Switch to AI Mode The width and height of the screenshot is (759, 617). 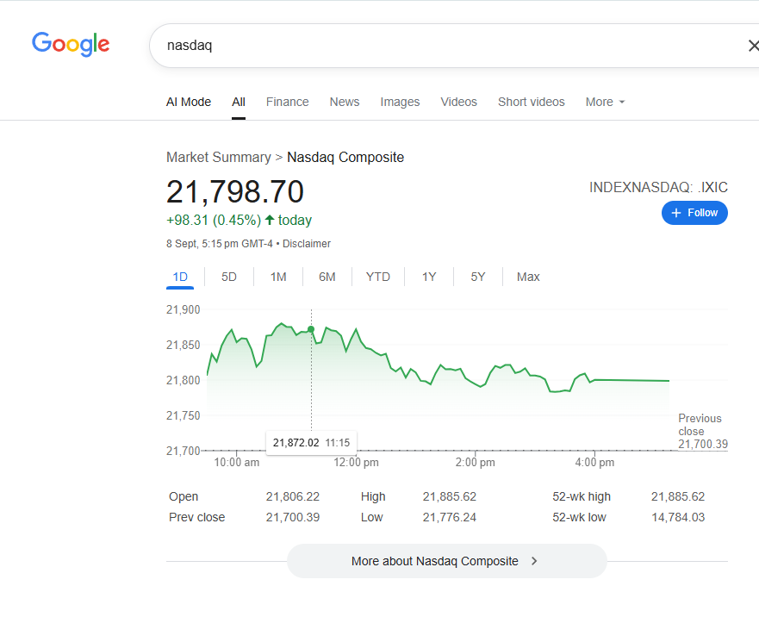click(x=188, y=102)
